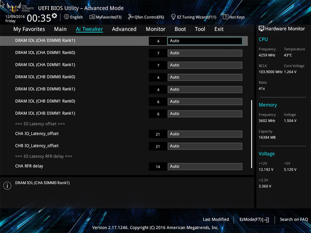Show Hot Keys label

click(237, 17)
